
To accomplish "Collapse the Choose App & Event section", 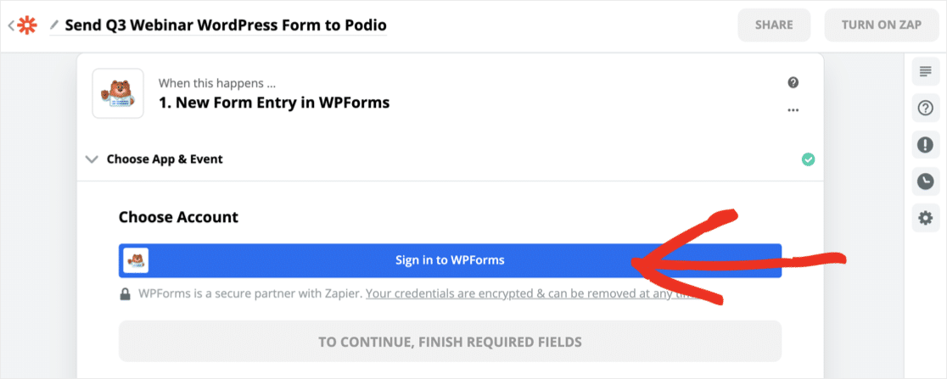I will coord(92,159).
